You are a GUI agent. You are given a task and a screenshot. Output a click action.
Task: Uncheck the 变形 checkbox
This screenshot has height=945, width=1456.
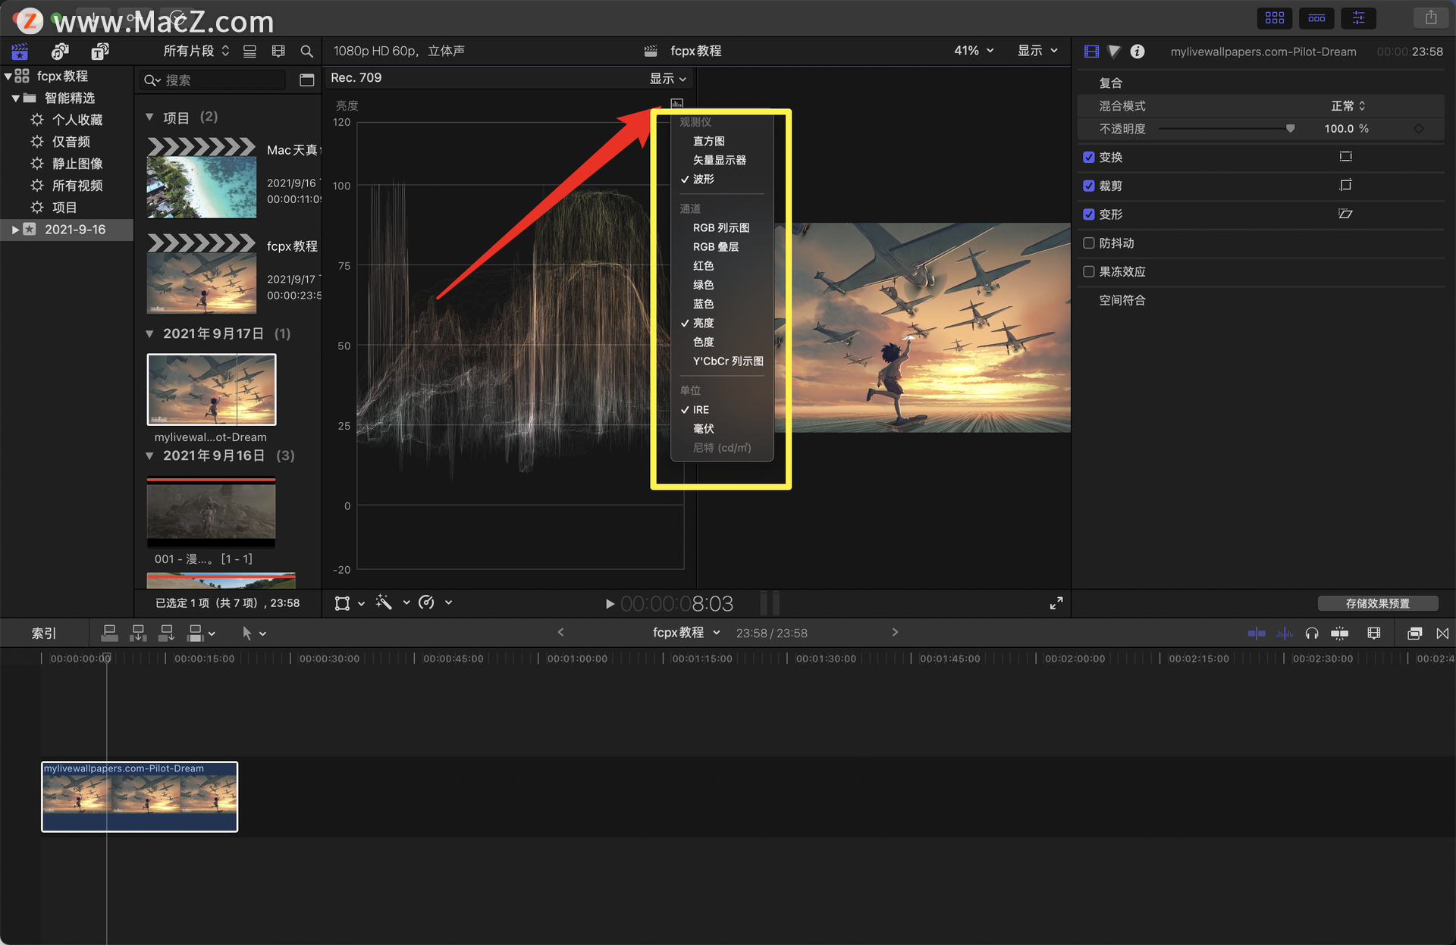[1089, 214]
